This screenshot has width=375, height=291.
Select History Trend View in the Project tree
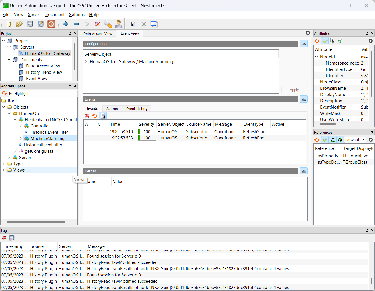(x=44, y=72)
